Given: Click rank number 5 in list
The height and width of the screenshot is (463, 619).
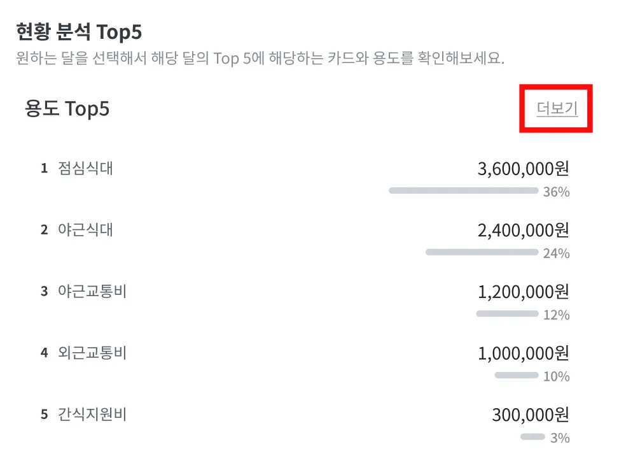Looking at the screenshot, I should click(45, 415).
